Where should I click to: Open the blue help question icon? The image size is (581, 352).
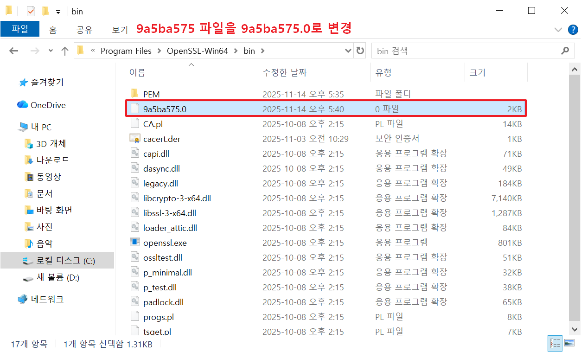573,30
